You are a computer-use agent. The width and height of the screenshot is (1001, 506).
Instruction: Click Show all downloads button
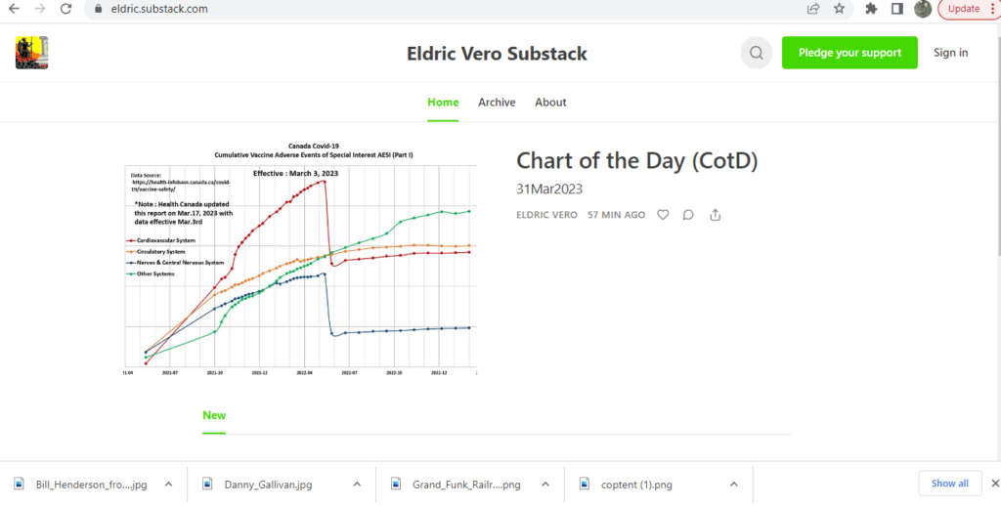pyautogui.click(x=949, y=484)
